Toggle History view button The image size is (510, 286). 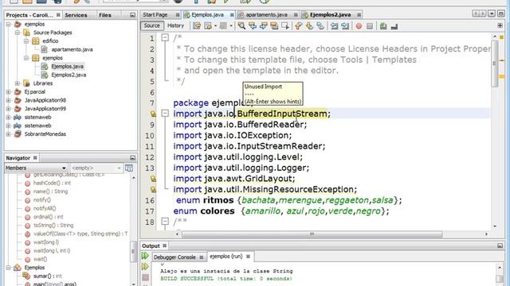(175, 25)
